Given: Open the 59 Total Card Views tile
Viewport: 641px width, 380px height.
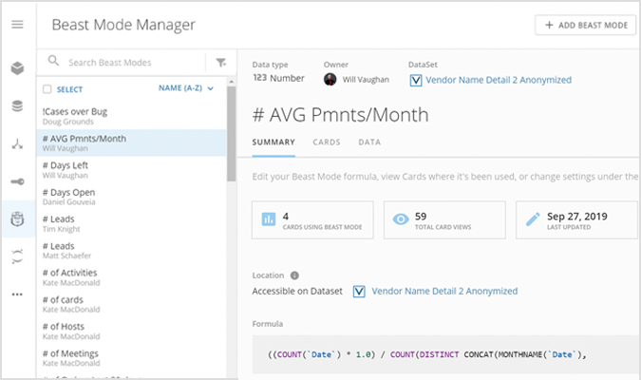Looking at the screenshot, I should pyautogui.click(x=444, y=220).
